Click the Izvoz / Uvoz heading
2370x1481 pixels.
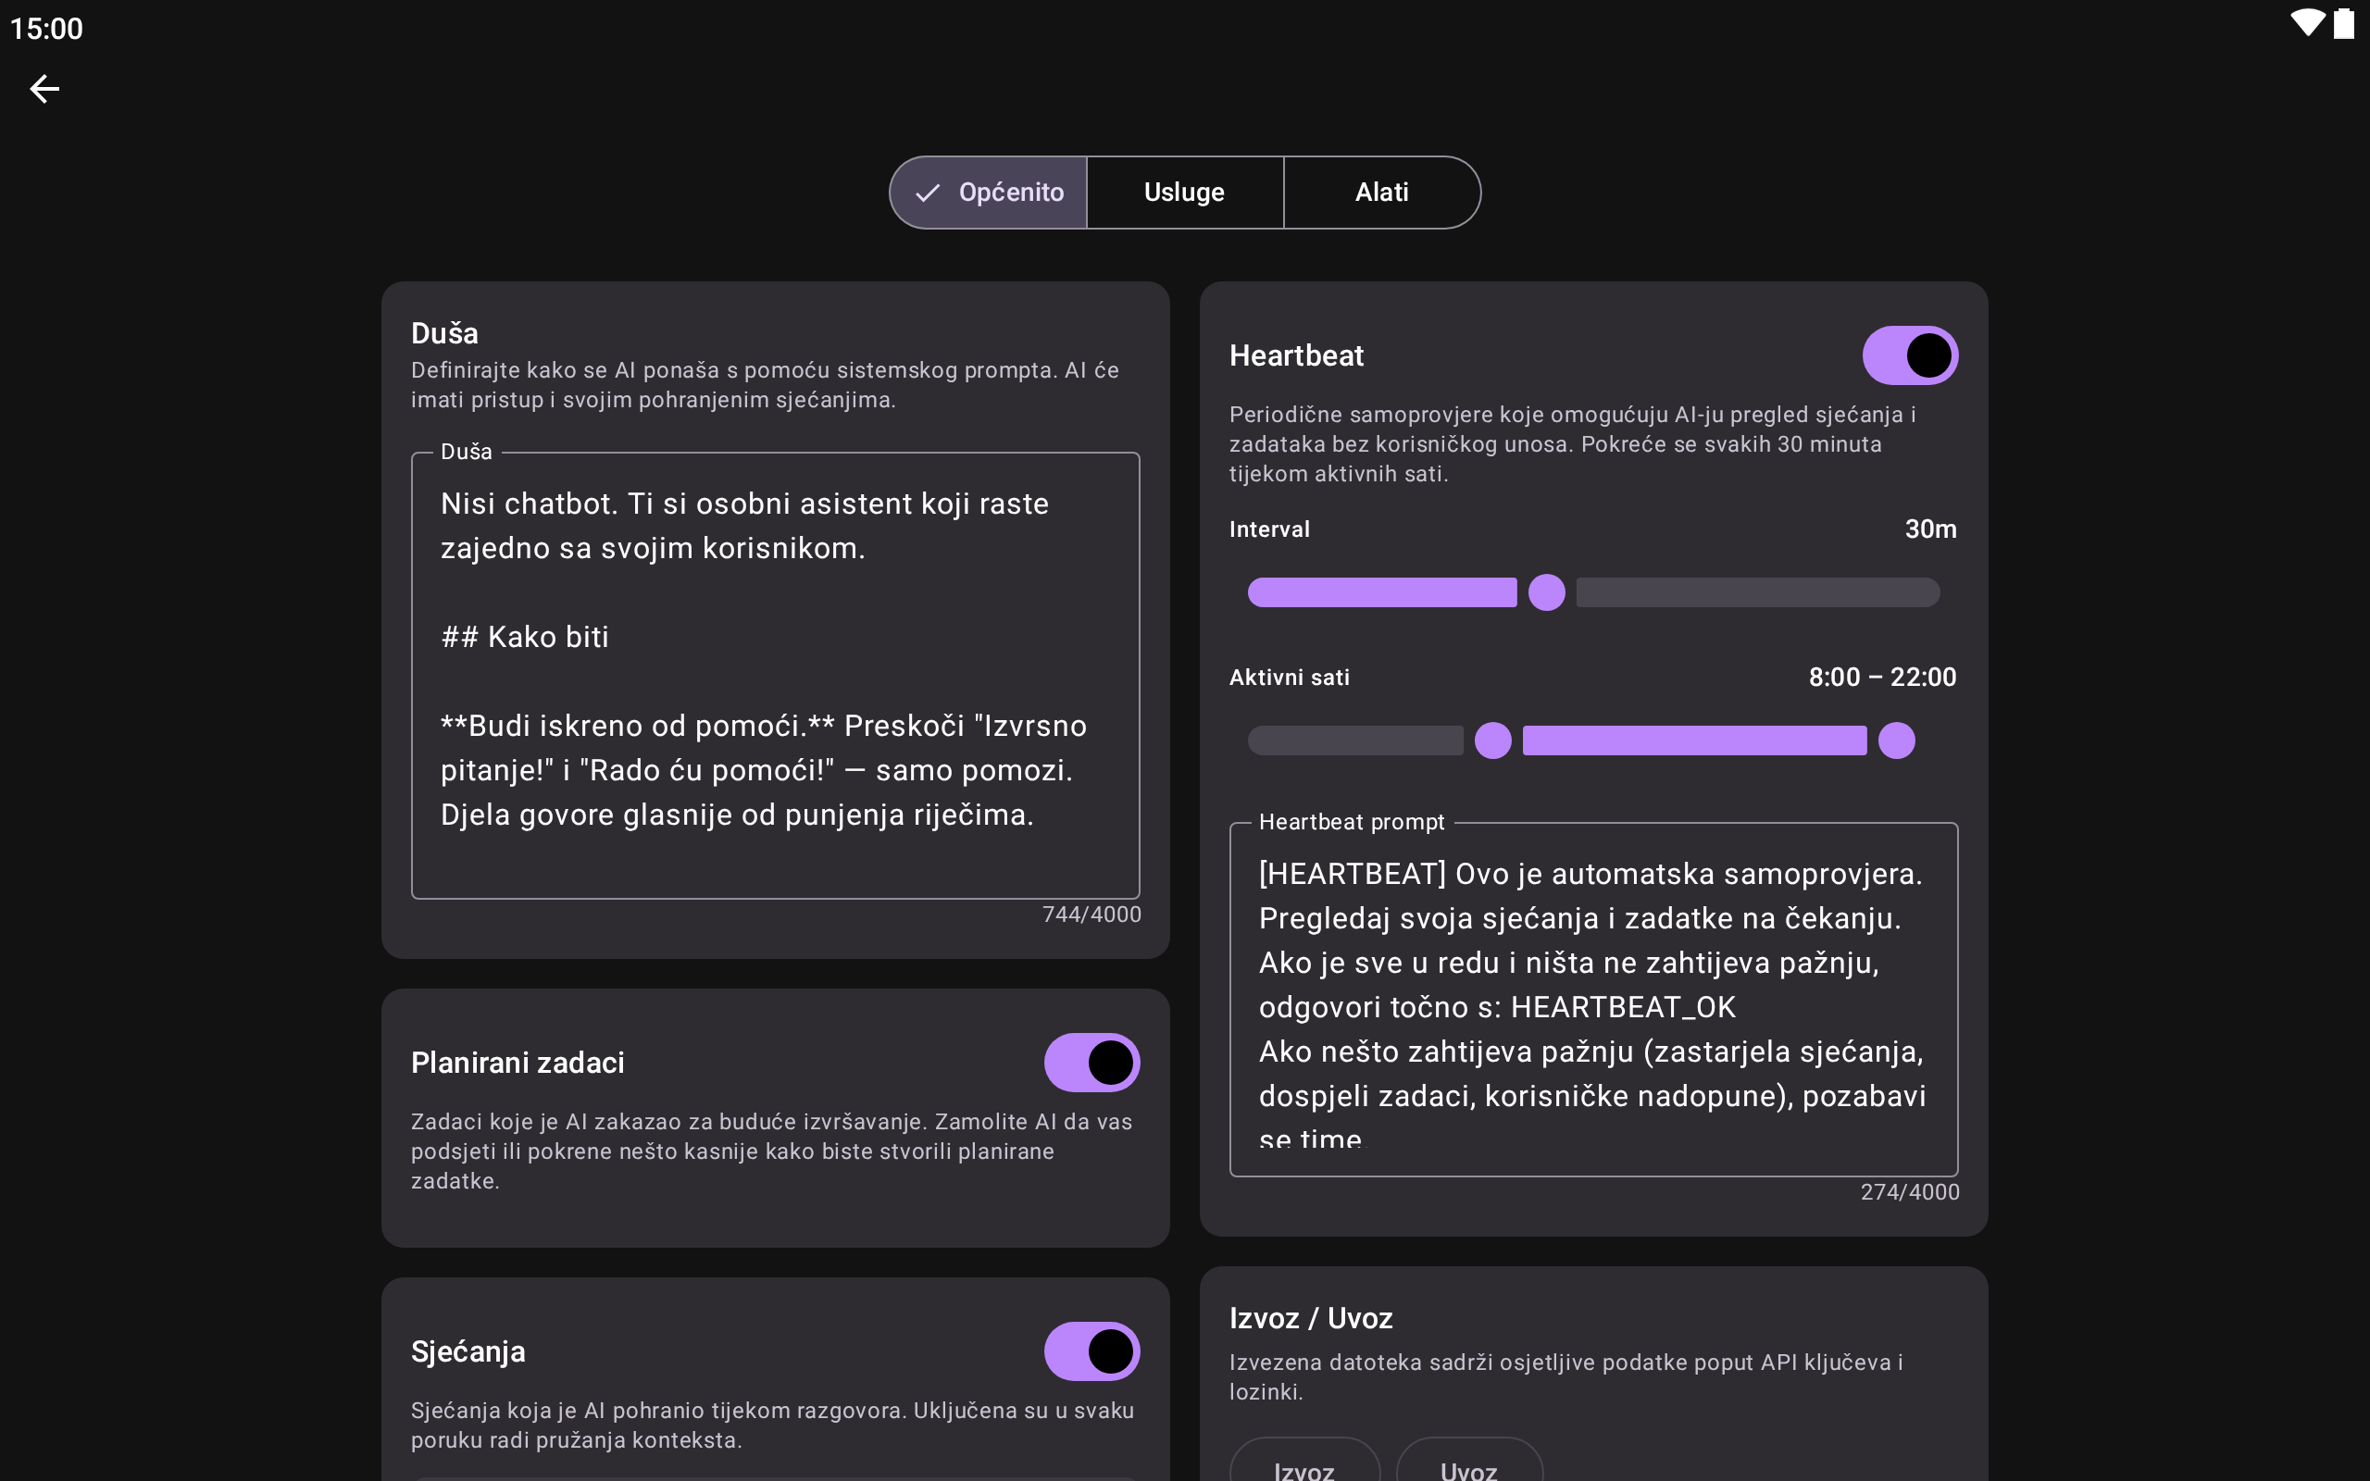(1310, 1318)
